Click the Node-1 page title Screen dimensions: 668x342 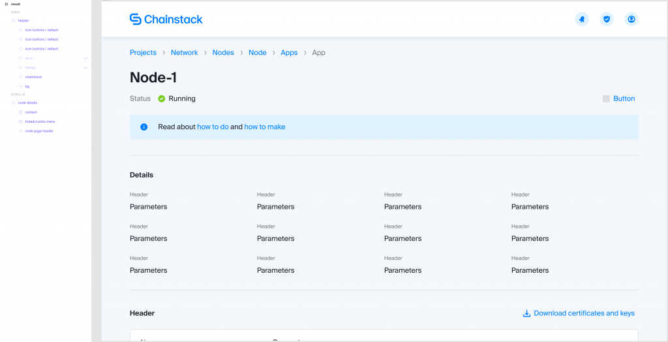click(x=153, y=78)
